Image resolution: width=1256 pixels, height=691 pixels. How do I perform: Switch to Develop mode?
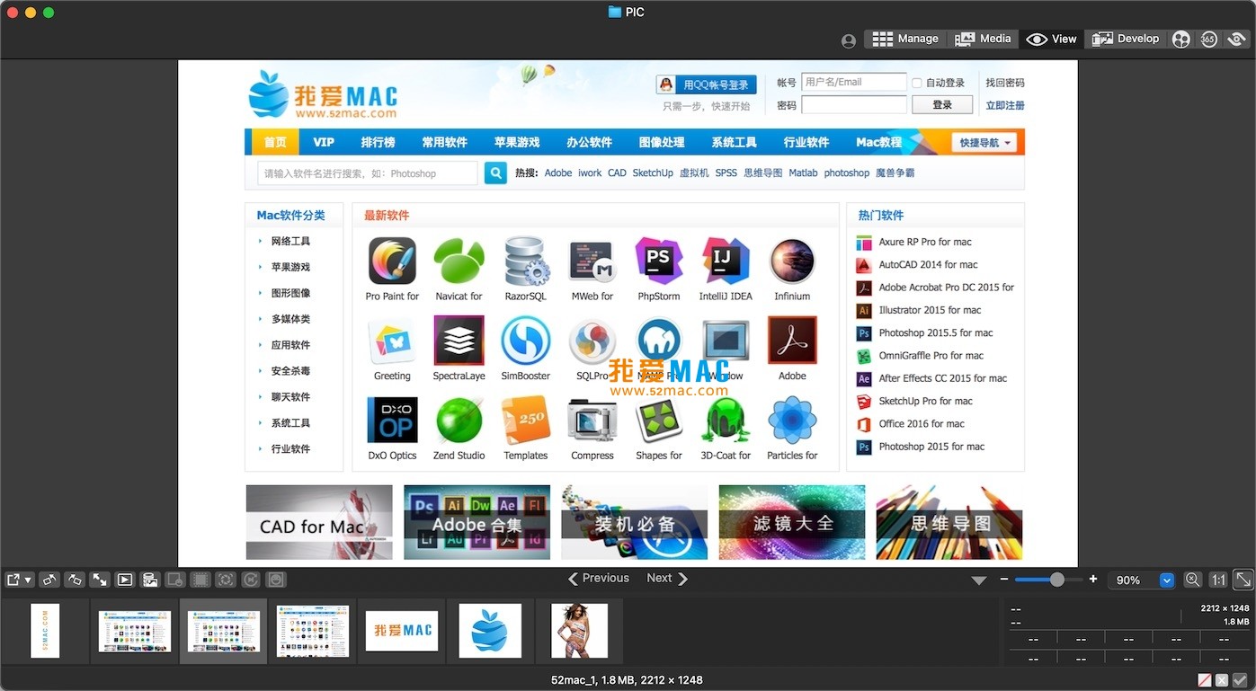[1126, 39]
